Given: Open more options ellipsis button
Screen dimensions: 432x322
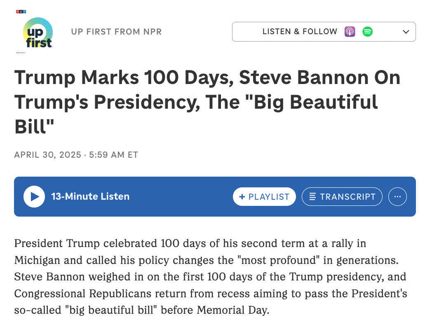Looking at the screenshot, I should click(x=397, y=196).
